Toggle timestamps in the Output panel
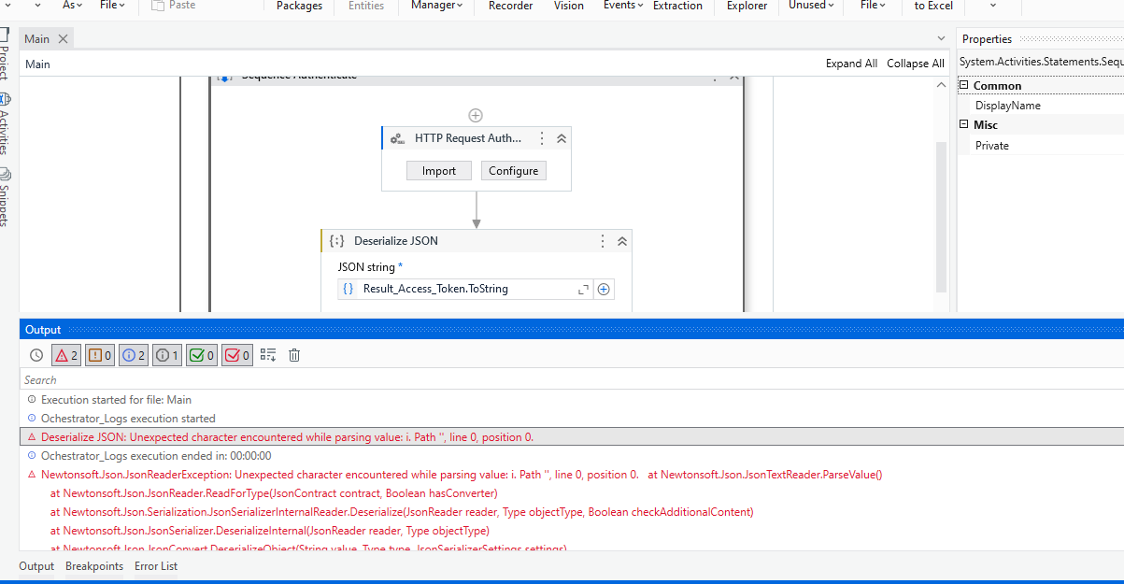1124x584 pixels. click(35, 354)
